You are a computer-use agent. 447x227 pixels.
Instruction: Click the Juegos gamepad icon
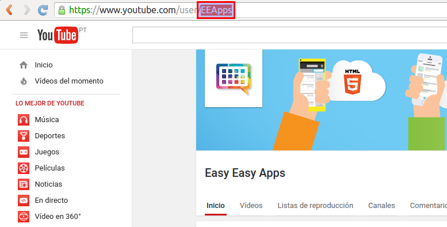pos(24,152)
